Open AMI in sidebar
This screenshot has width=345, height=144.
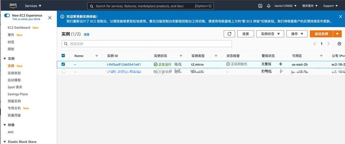10,132
